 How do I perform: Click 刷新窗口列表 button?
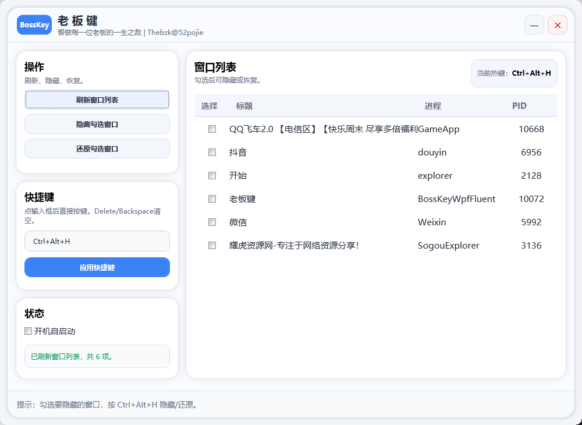tap(97, 100)
